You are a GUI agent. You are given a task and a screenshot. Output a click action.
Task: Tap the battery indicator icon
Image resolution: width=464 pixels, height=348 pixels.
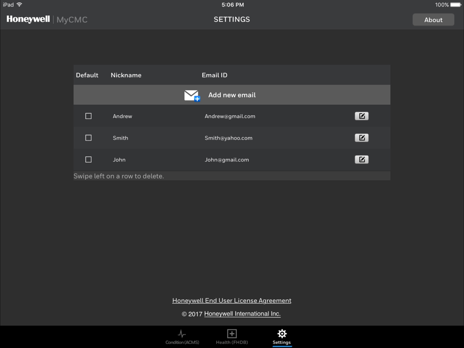click(456, 5)
